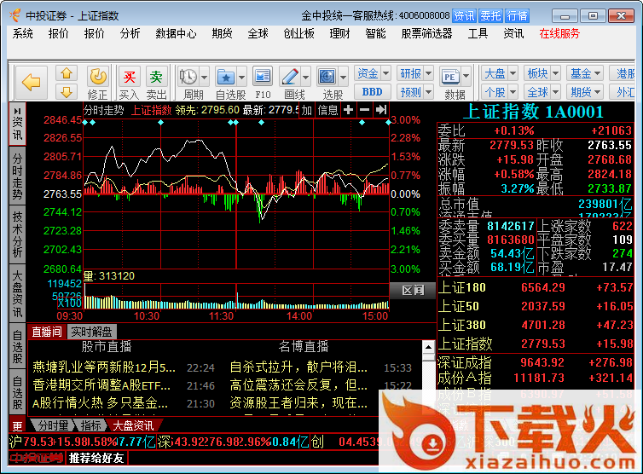643x474 pixels.
Task: Expand the 预测 dropdown
Action: point(429,92)
